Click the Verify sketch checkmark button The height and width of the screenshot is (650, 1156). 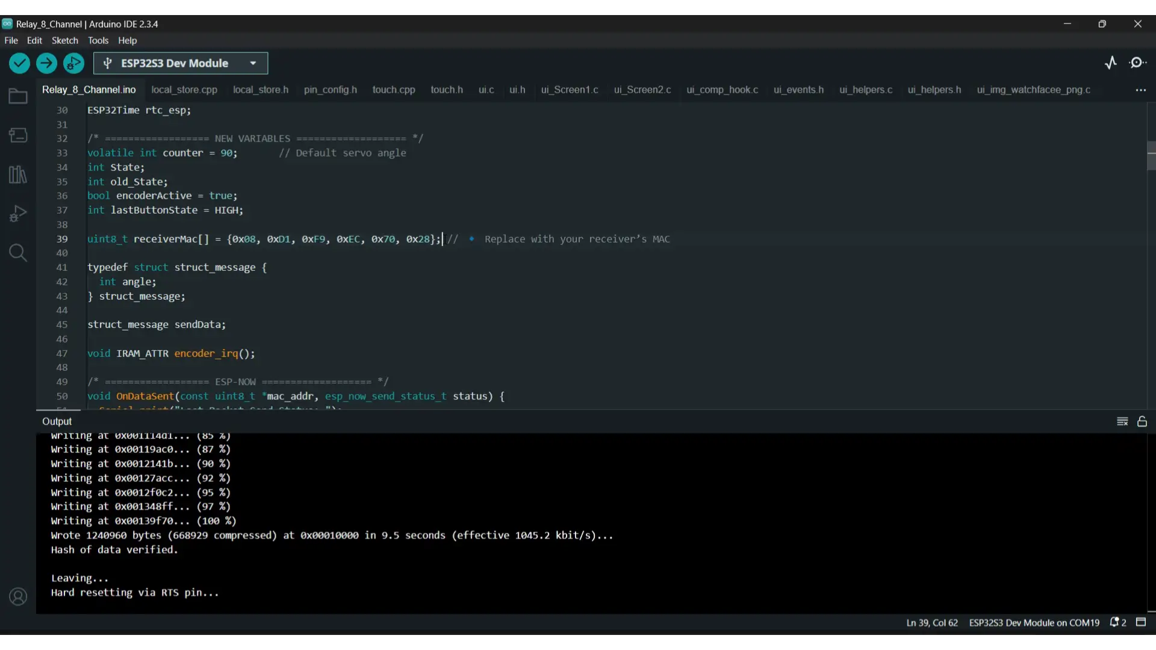click(19, 63)
